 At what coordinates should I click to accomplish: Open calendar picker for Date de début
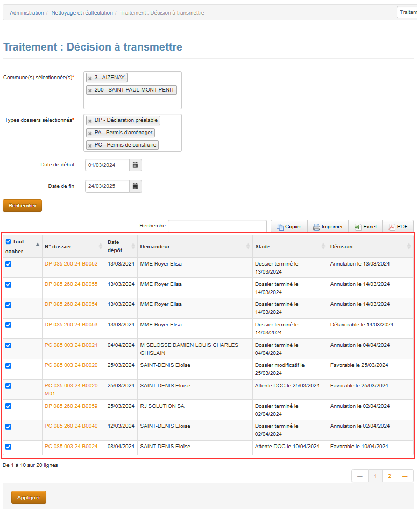click(136, 165)
